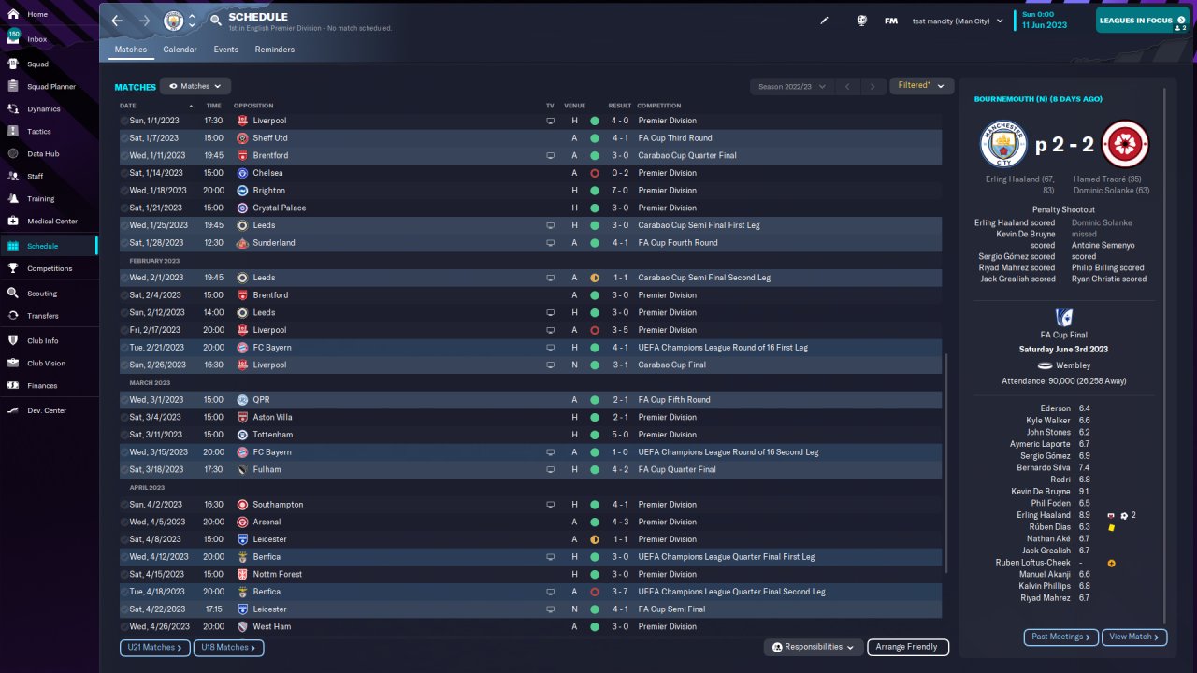Go to the next season with the right chevron
The image size is (1197, 673).
873,86
